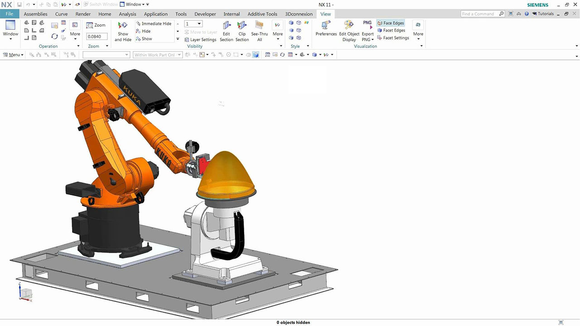Open Show and Hide dialog
Screen dimensions: 580x326
[123, 31]
